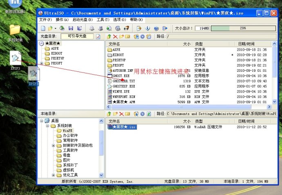Click gear icon in image toolbar
Image resolution: width=282 pixels, height=195 pixels.
143,37
